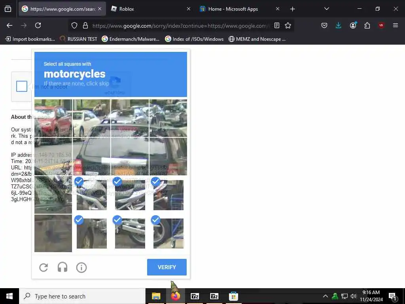
Task: Open the Windows Start menu
Action: pyautogui.click(x=9, y=296)
